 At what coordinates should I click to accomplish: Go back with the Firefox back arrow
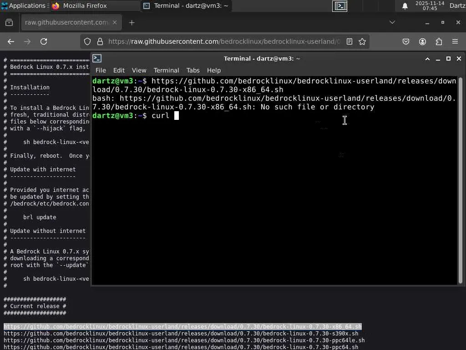pos(11,41)
